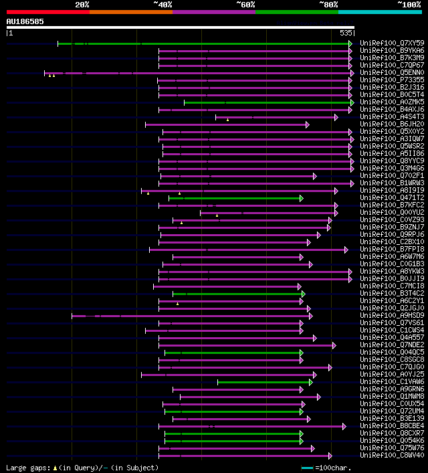
Task: Select UniRef100_B2J316 hit name
Action: click(392, 87)
